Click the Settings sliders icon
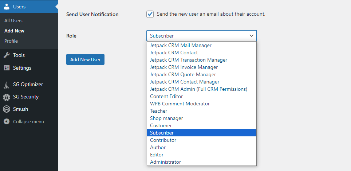This screenshot has height=171, width=351. click(x=7, y=68)
